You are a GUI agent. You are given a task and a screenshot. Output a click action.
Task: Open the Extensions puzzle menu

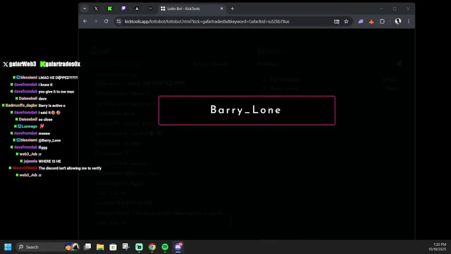pos(382,22)
